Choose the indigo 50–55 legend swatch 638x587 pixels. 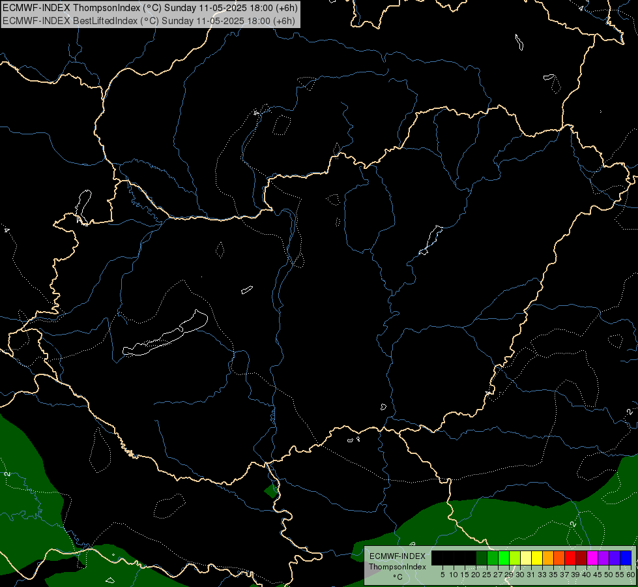[615, 558]
